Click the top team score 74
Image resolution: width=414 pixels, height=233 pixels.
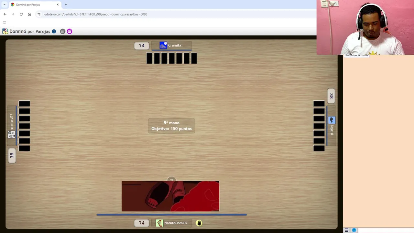[142, 46]
